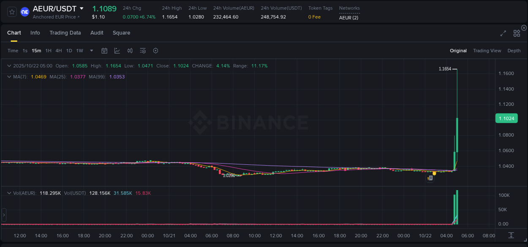Toggle the favorite star for AEUR/USDT
Image resolution: width=528 pixels, height=247 pixels.
11,11
